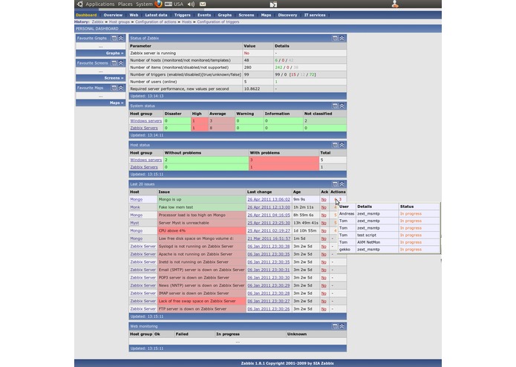The width and height of the screenshot is (516, 367).
Task: Switch to the Overview tab
Action: (x=113, y=15)
